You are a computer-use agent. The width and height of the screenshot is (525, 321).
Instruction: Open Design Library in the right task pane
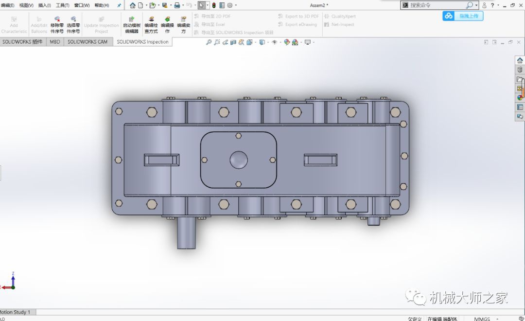pyautogui.click(x=520, y=70)
